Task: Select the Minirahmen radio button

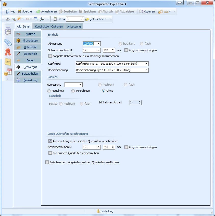Action: point(73,91)
